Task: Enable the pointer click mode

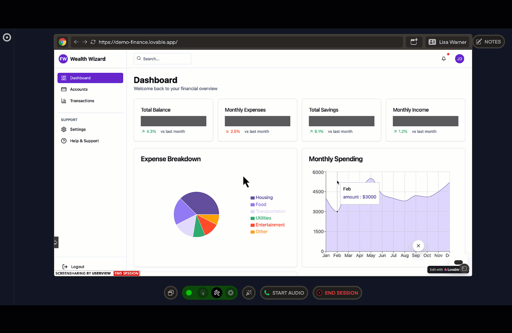Action: (203, 293)
